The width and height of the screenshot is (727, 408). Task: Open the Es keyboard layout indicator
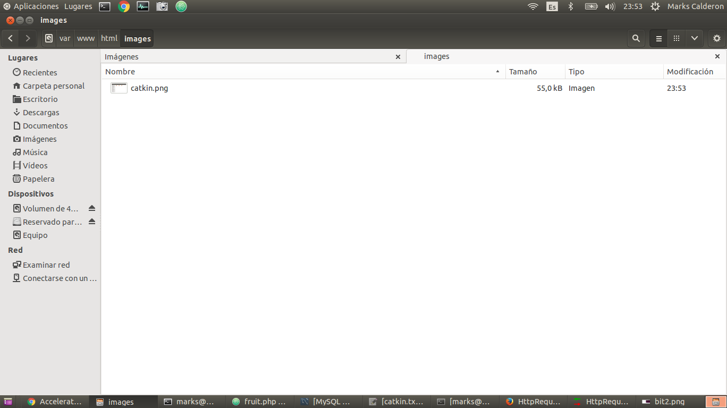(552, 6)
